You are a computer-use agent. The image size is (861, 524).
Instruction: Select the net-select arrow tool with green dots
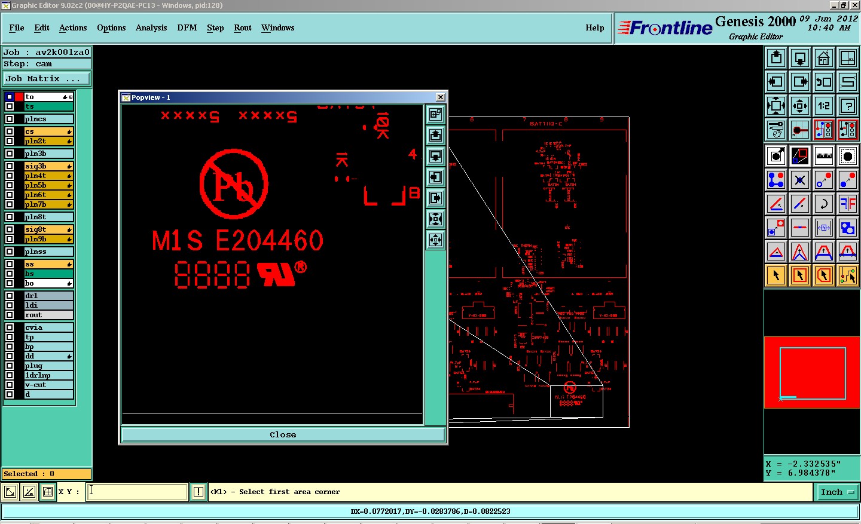tap(848, 275)
